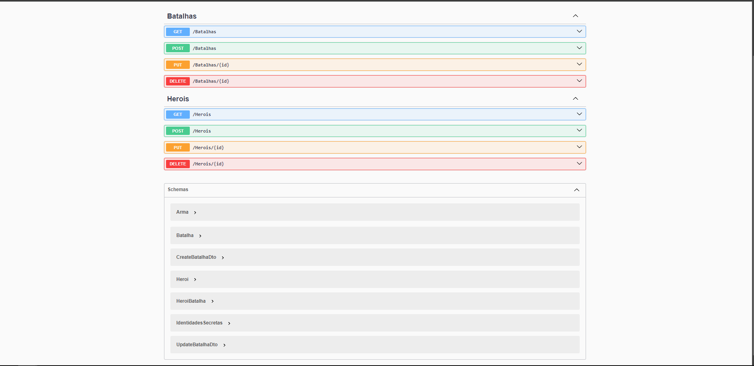Click the DELETE badge for /Batalhas/{id}

[178, 82]
